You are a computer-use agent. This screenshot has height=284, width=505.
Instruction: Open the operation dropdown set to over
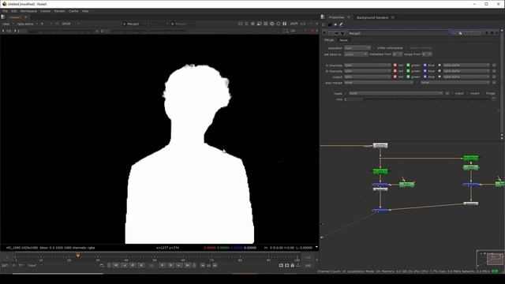point(357,48)
